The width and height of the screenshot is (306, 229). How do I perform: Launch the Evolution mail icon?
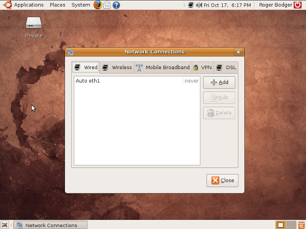pyautogui.click(x=107, y=5)
